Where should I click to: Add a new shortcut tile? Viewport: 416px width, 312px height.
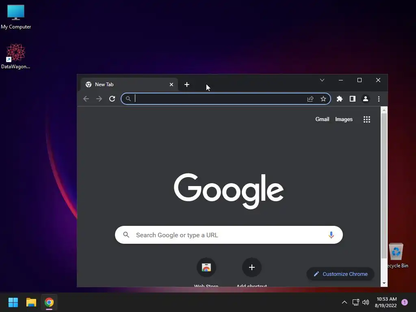click(252, 272)
